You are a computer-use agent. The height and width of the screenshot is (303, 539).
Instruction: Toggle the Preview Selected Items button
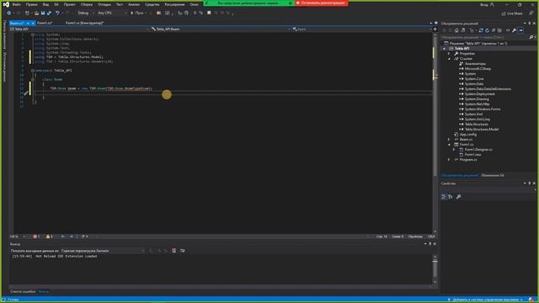521,30
